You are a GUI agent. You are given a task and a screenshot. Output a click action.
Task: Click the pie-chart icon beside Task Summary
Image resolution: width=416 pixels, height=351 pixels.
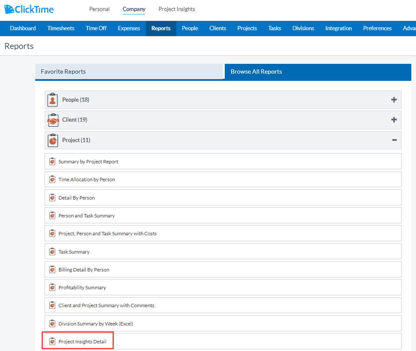52,251
